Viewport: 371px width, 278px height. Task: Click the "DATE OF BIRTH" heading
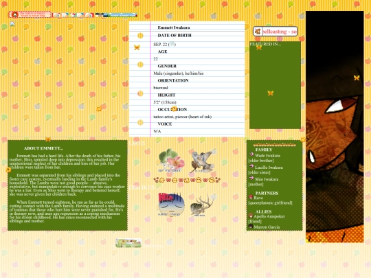click(175, 35)
